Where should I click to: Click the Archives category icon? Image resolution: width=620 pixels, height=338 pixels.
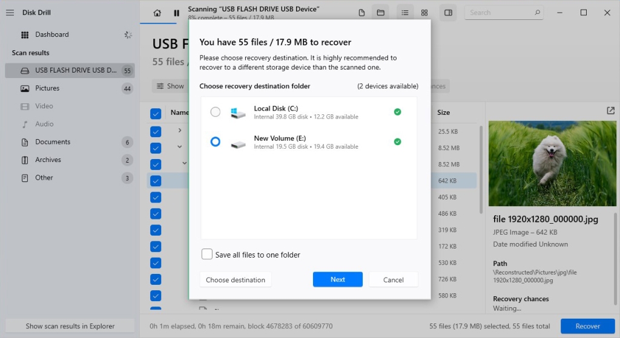click(x=24, y=160)
